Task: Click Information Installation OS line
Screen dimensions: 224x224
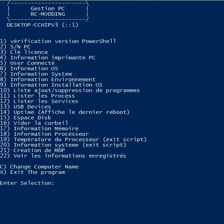Action: pyautogui.click(x=51, y=85)
